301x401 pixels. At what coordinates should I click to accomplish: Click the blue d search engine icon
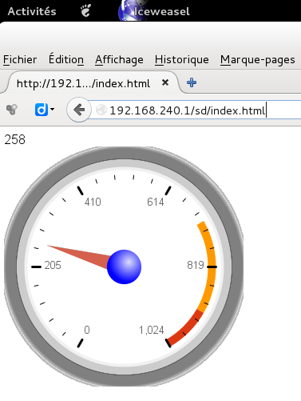coord(42,110)
